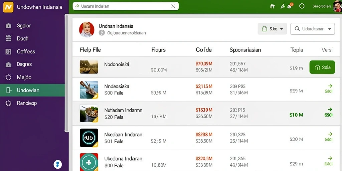Viewport: 342px width, 171px height.
Task: Open the user avatar in top right
Action: pyautogui.click(x=337, y=6)
